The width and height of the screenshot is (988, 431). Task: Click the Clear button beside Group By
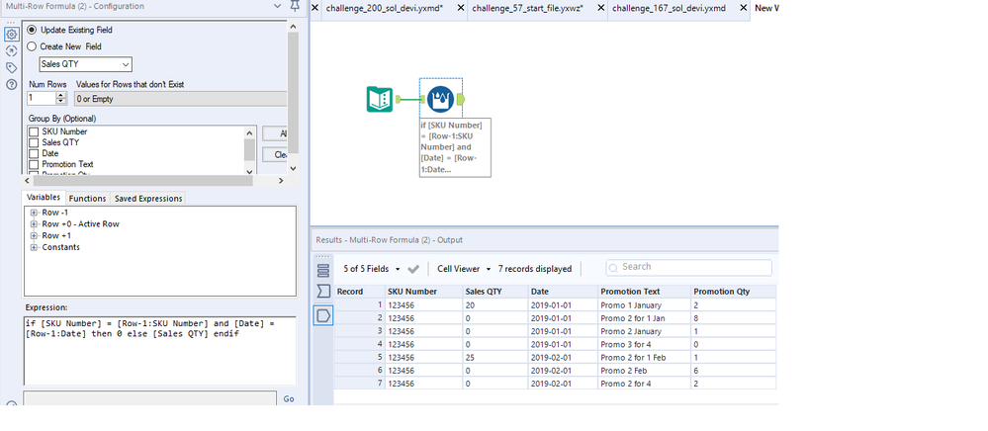click(x=275, y=154)
